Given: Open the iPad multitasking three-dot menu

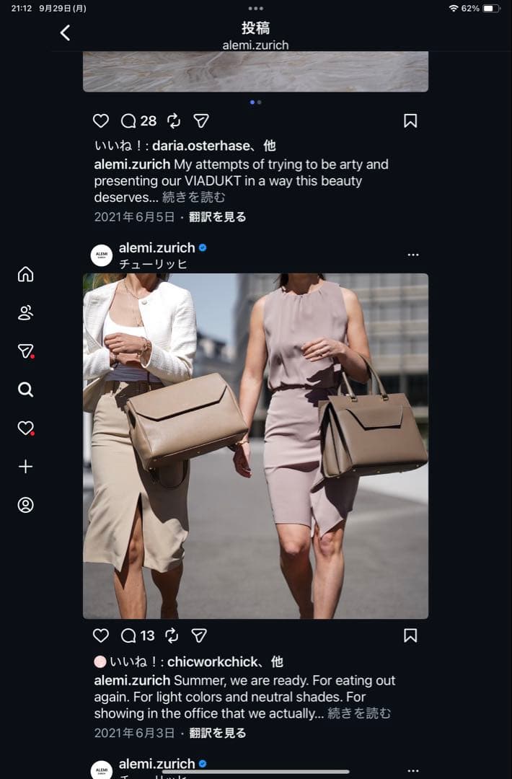Looking at the screenshot, I should pyautogui.click(x=256, y=9).
